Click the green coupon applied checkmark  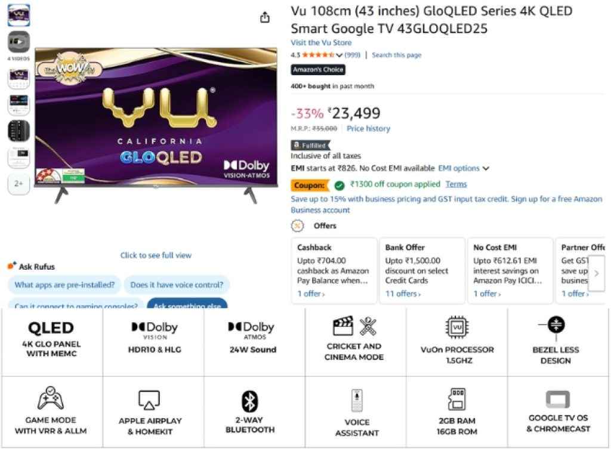click(x=339, y=184)
